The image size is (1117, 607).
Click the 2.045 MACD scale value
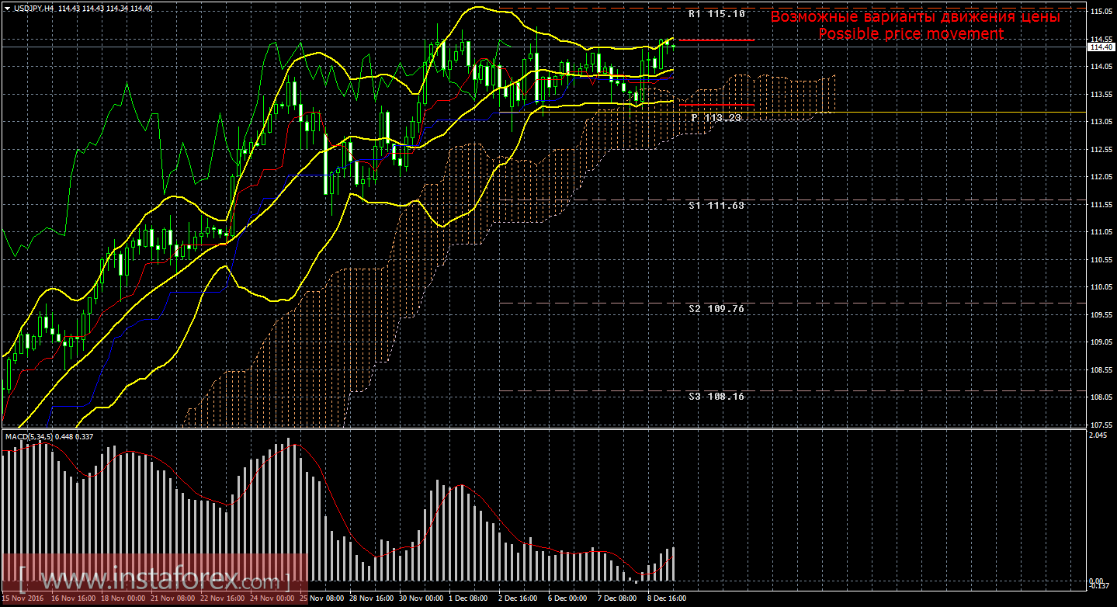pos(1098,435)
